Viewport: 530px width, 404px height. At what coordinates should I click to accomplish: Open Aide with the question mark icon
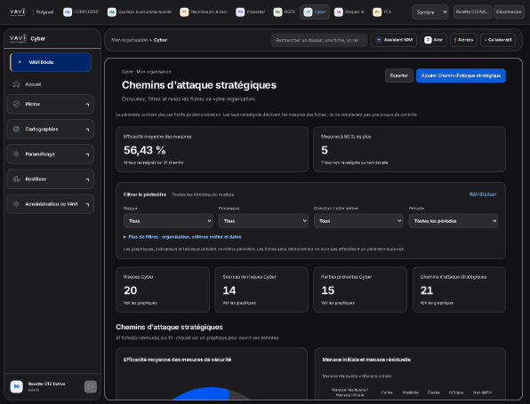point(433,40)
